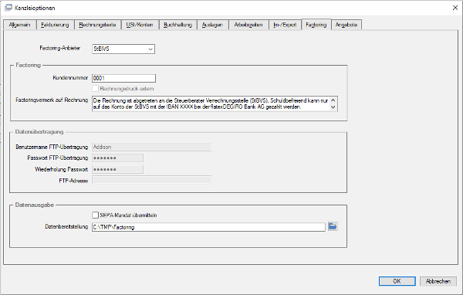Switch to the Im-/Export tab
Image resolution: width=463 pixels, height=295 pixels.
tap(285, 25)
